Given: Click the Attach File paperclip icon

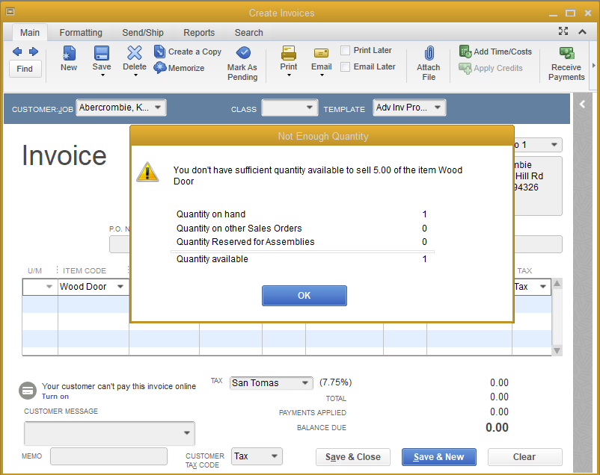Looking at the screenshot, I should tap(429, 53).
